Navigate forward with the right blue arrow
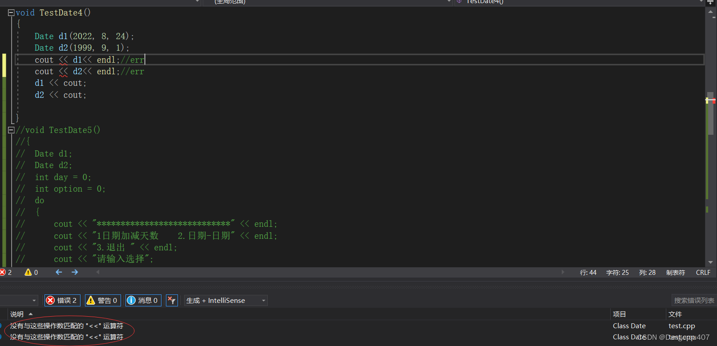This screenshot has width=717, height=346. (75, 272)
